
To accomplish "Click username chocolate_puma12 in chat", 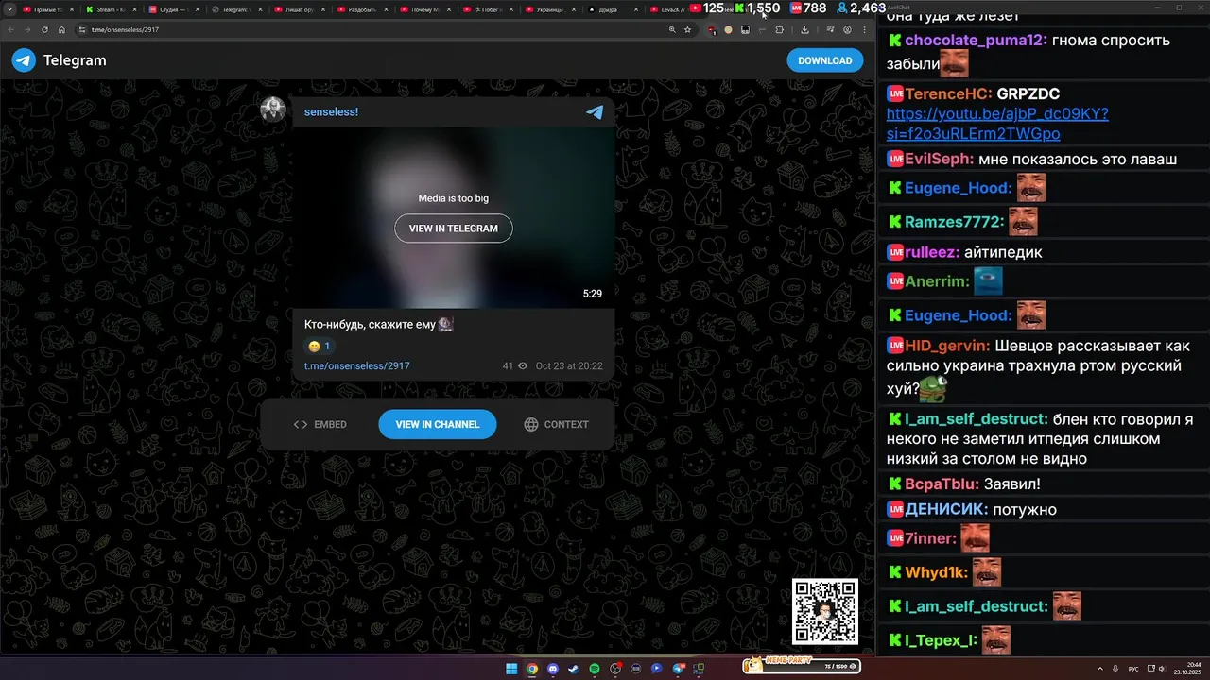I will point(976,41).
